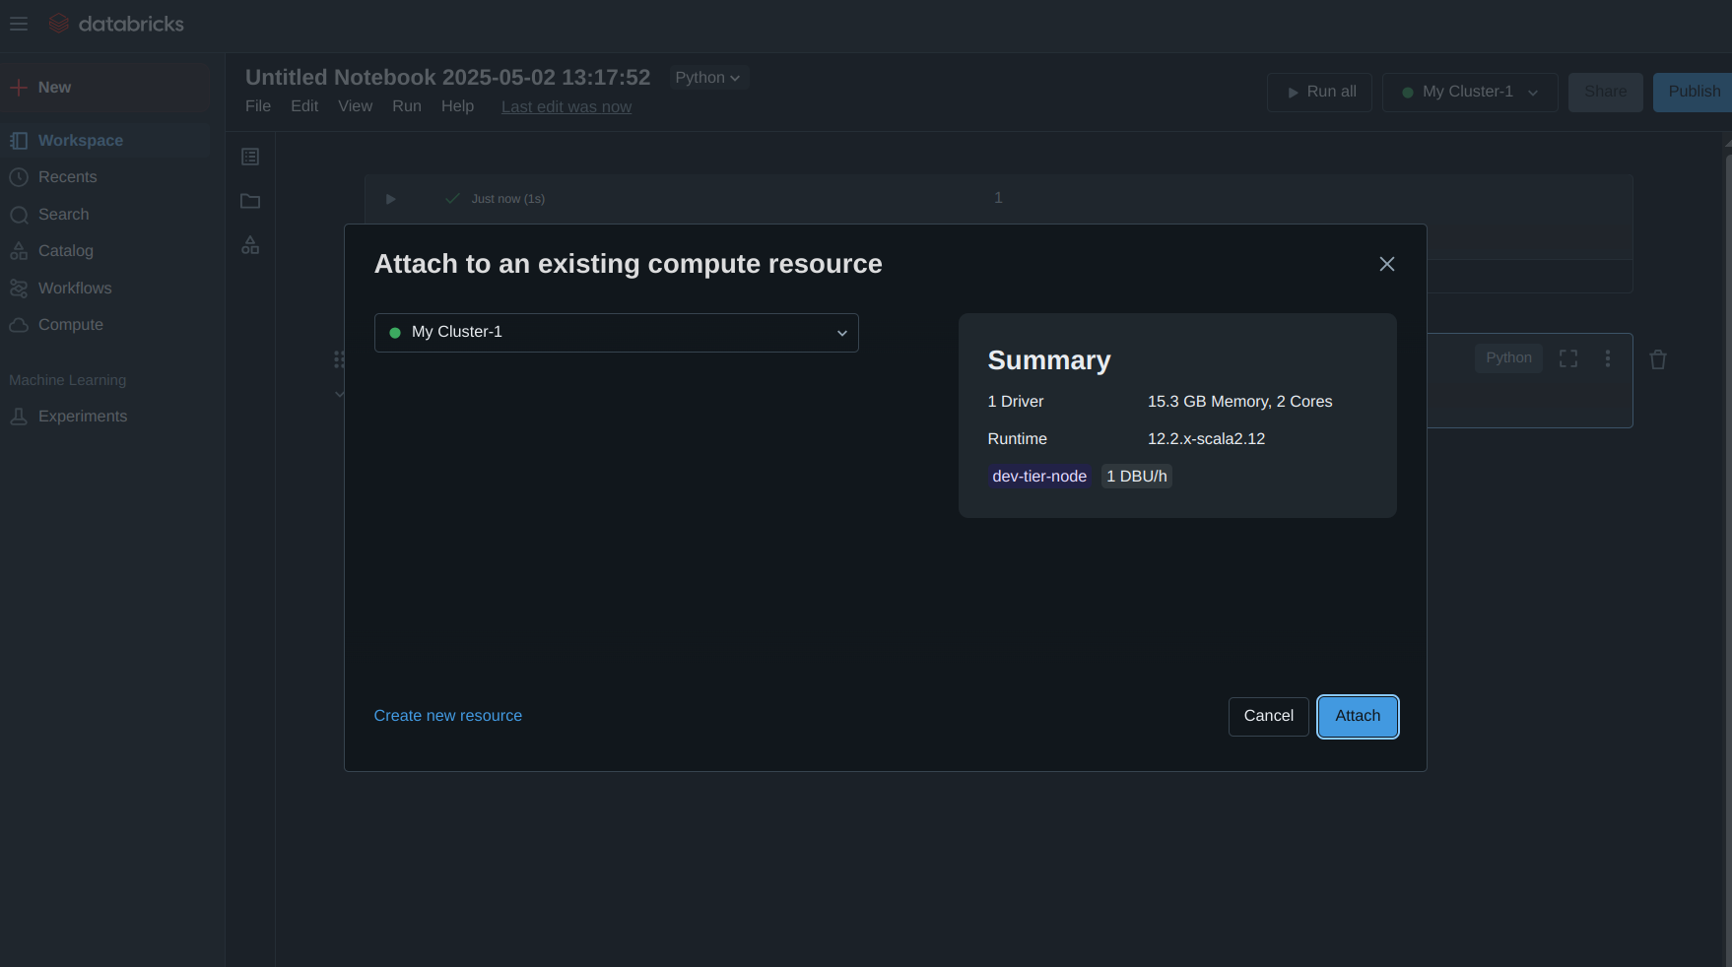This screenshot has height=967, width=1732.
Task: Open the notebook Run menu
Action: (407, 106)
